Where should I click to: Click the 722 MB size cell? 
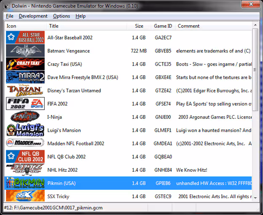click(x=139, y=51)
